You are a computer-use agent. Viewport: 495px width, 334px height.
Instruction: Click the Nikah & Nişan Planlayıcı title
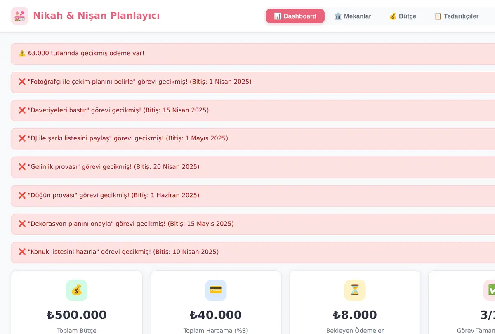pyautogui.click(x=96, y=16)
